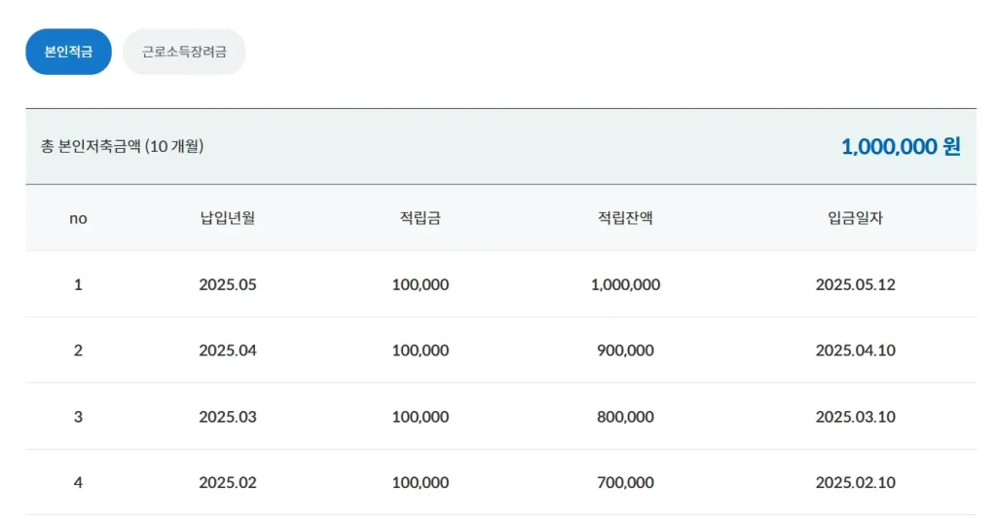Click the deposit date 2025.05.12
The image size is (997, 522).
pos(855,284)
